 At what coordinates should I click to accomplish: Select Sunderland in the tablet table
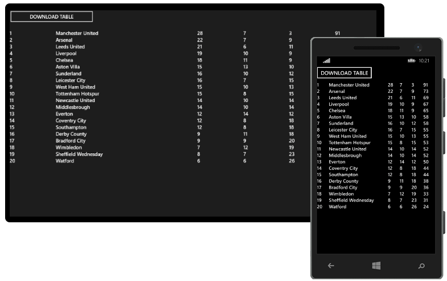pos(68,74)
